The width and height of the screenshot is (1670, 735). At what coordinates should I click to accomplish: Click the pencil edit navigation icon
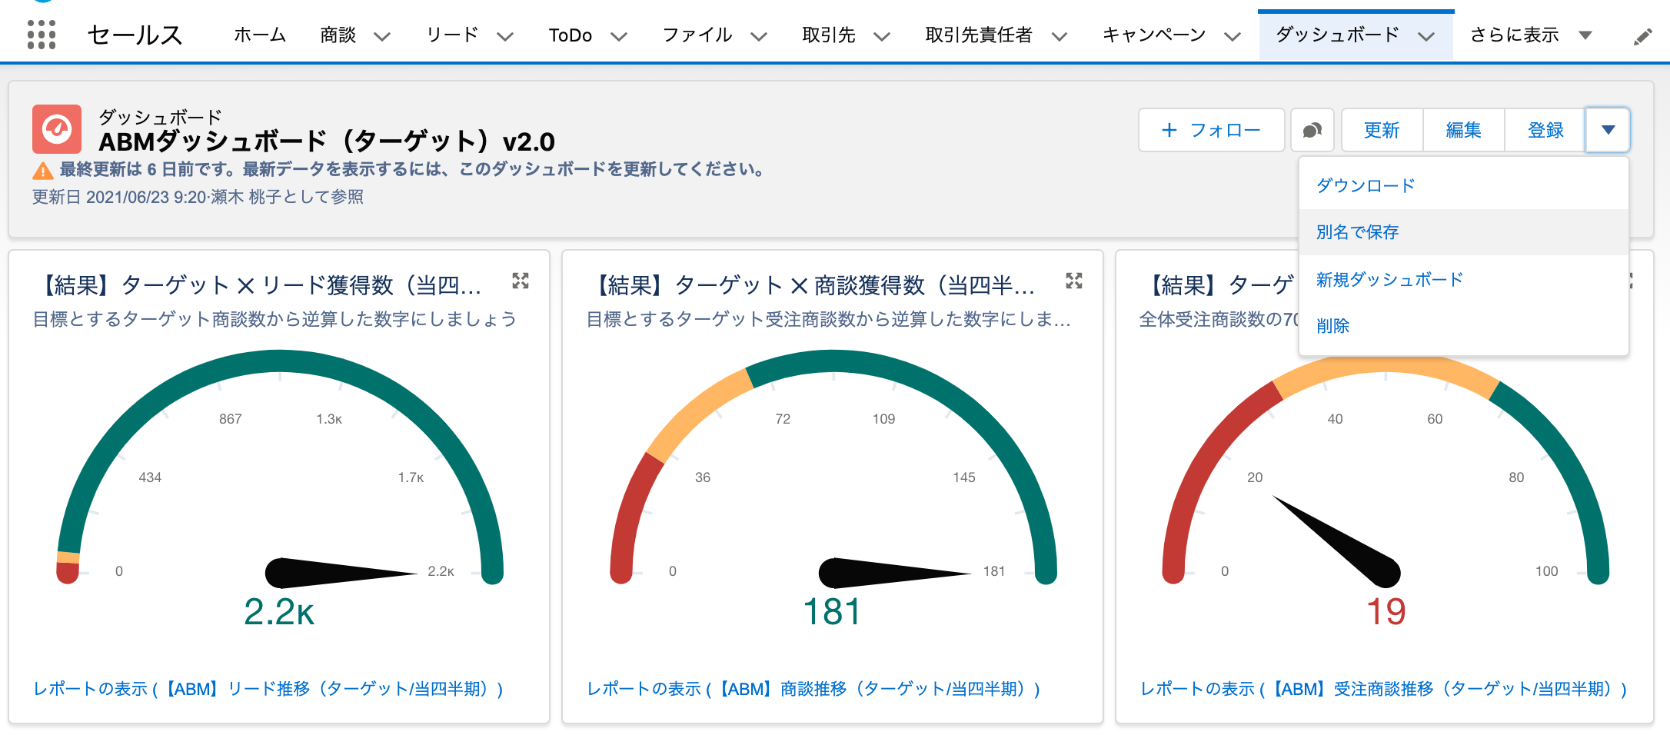[1642, 36]
